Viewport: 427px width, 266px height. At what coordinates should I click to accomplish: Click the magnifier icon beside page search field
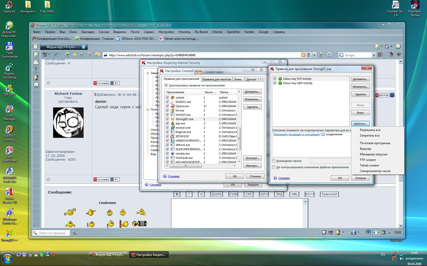click(74, 232)
